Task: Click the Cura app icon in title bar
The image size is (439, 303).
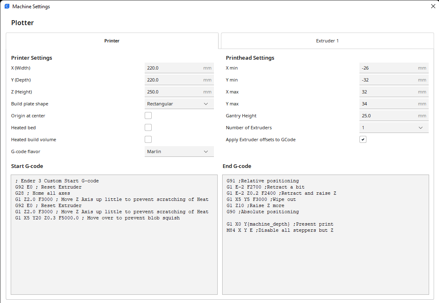Action: 7,7
